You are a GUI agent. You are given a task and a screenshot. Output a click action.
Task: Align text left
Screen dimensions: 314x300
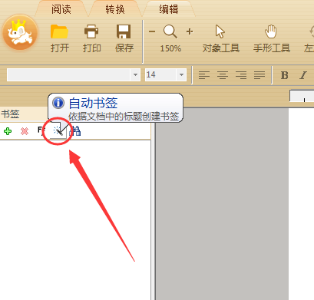(x=204, y=75)
